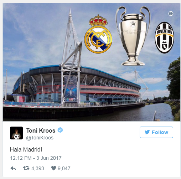The width and height of the screenshot is (181, 179).
Task: Follow Toni Kroos
Action: click(x=156, y=132)
